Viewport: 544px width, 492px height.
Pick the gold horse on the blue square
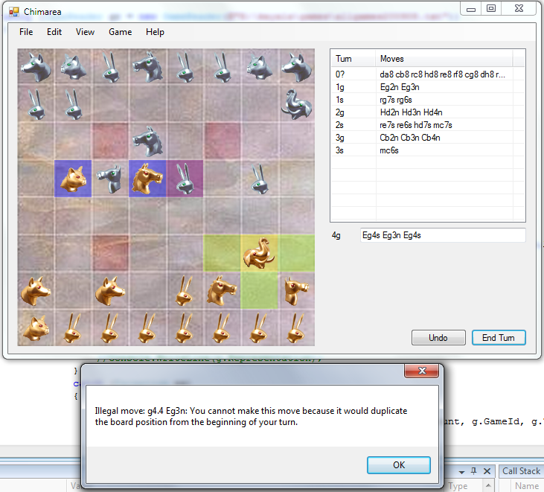click(x=147, y=179)
